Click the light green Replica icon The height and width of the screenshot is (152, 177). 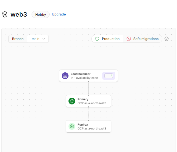72,126
